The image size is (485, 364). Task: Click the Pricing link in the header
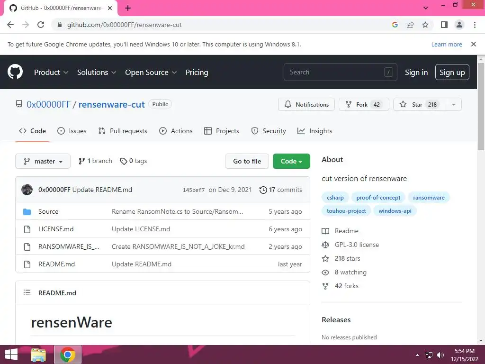point(197,73)
